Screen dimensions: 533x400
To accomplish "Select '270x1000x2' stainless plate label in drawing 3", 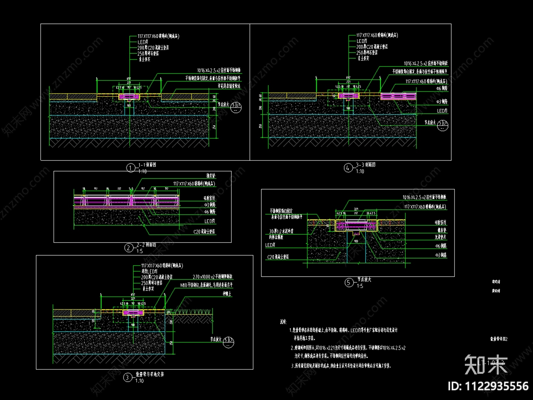I will pyautogui.click(x=212, y=277).
